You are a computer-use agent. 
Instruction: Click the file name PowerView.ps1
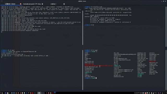click(x=142, y=66)
